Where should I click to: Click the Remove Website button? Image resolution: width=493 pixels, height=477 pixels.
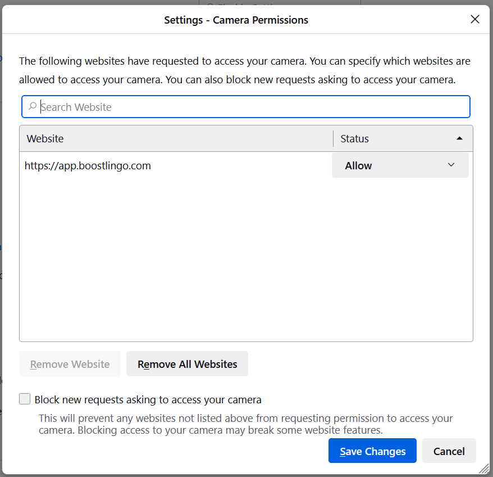(x=70, y=364)
